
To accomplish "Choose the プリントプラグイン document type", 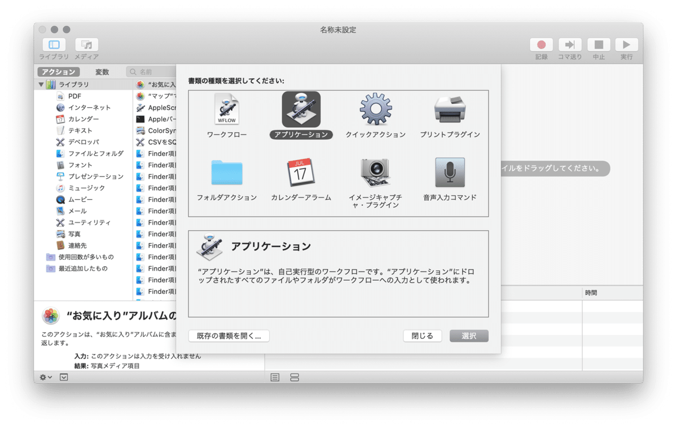I will pos(449,109).
